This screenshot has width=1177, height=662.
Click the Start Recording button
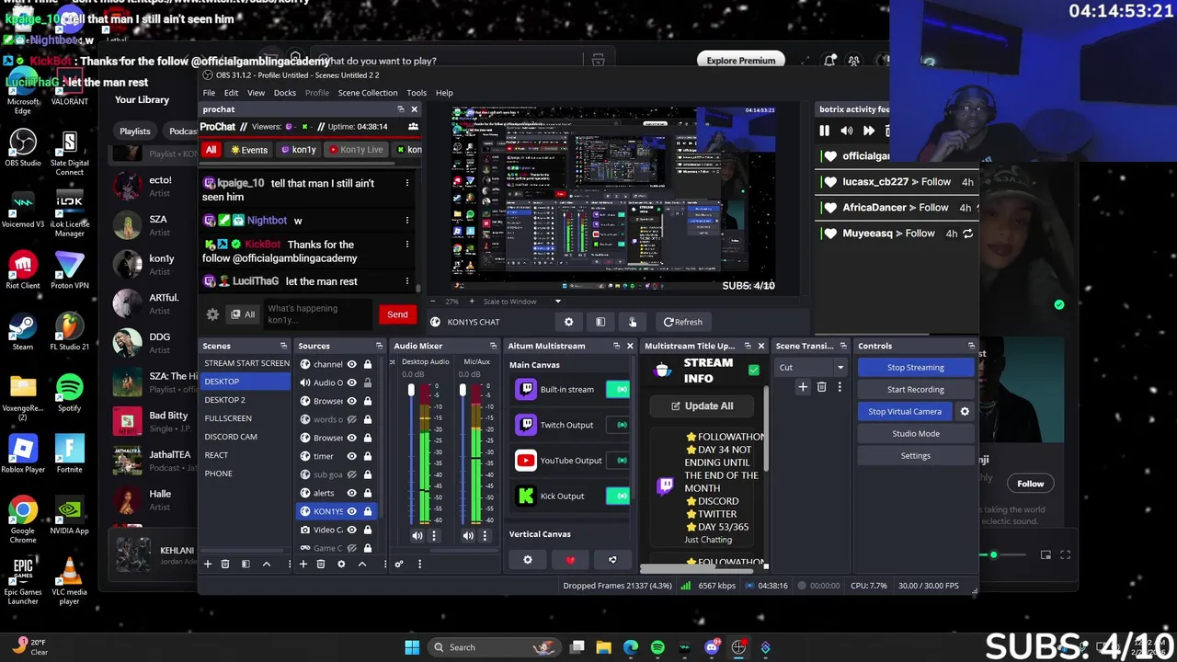(x=915, y=389)
